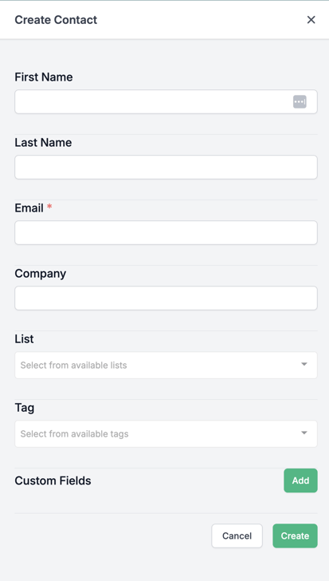The width and height of the screenshot is (329, 581).
Task: Select the Company text box
Action: click(x=166, y=298)
